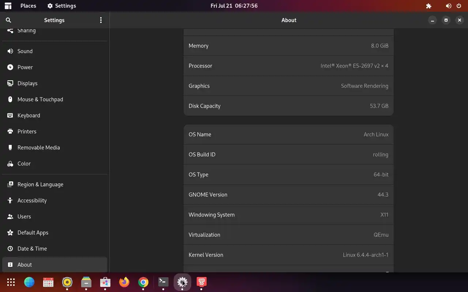Maximize the Settings window
This screenshot has height=292, width=468.
point(446,20)
